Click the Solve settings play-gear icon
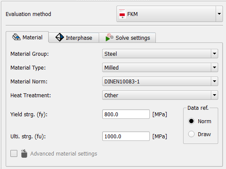 coord(109,37)
